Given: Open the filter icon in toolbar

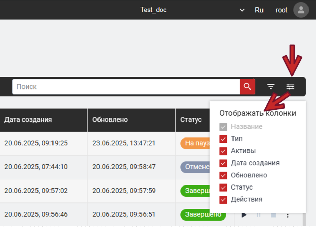Looking at the screenshot, I should click(271, 87).
